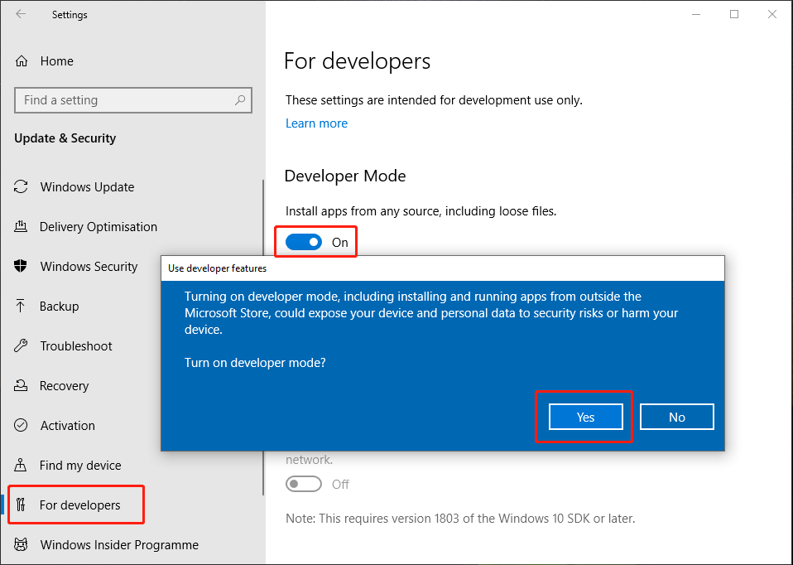Open Windows Security settings
The image size is (793, 565).
point(89,267)
